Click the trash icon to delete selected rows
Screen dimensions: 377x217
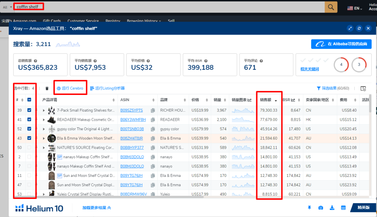tap(47, 89)
